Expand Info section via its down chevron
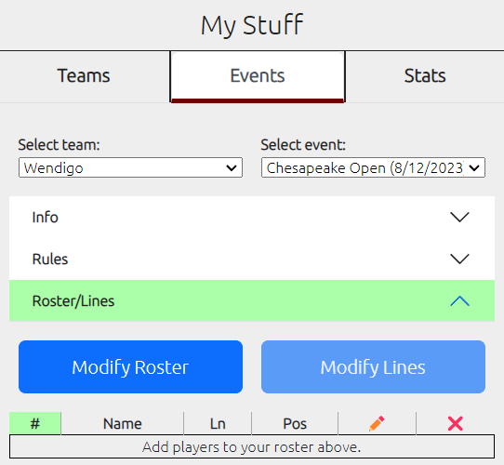Viewport: 504px width, 465px height. (x=459, y=217)
